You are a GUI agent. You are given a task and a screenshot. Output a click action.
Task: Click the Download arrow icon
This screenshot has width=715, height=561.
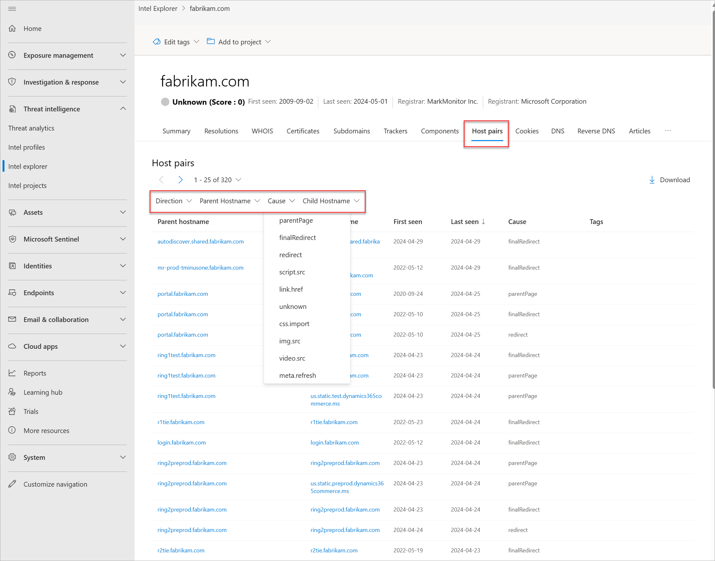point(652,180)
